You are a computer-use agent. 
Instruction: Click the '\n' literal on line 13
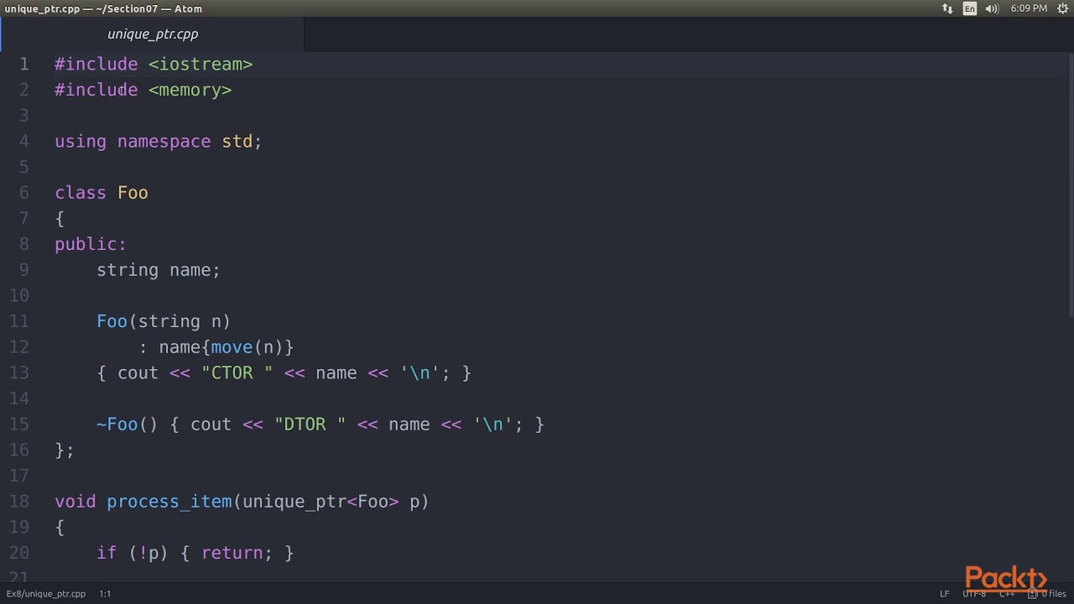420,373
